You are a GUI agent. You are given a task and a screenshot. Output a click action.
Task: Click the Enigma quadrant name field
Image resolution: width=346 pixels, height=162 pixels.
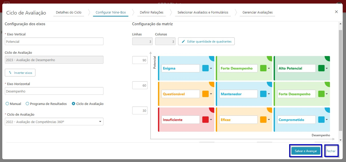coord(181,68)
